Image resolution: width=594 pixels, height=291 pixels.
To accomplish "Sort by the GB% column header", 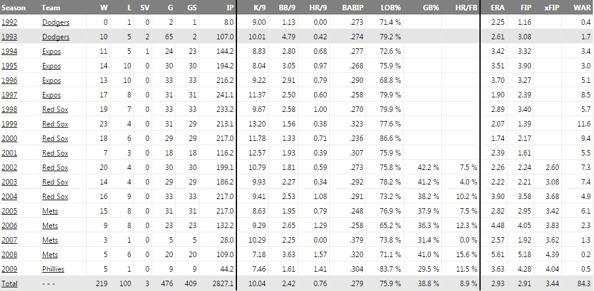I will click(430, 8).
